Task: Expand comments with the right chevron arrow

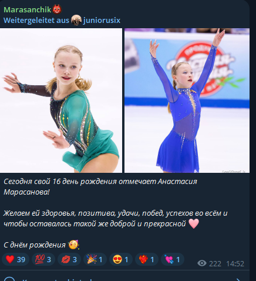Action: [238, 279]
